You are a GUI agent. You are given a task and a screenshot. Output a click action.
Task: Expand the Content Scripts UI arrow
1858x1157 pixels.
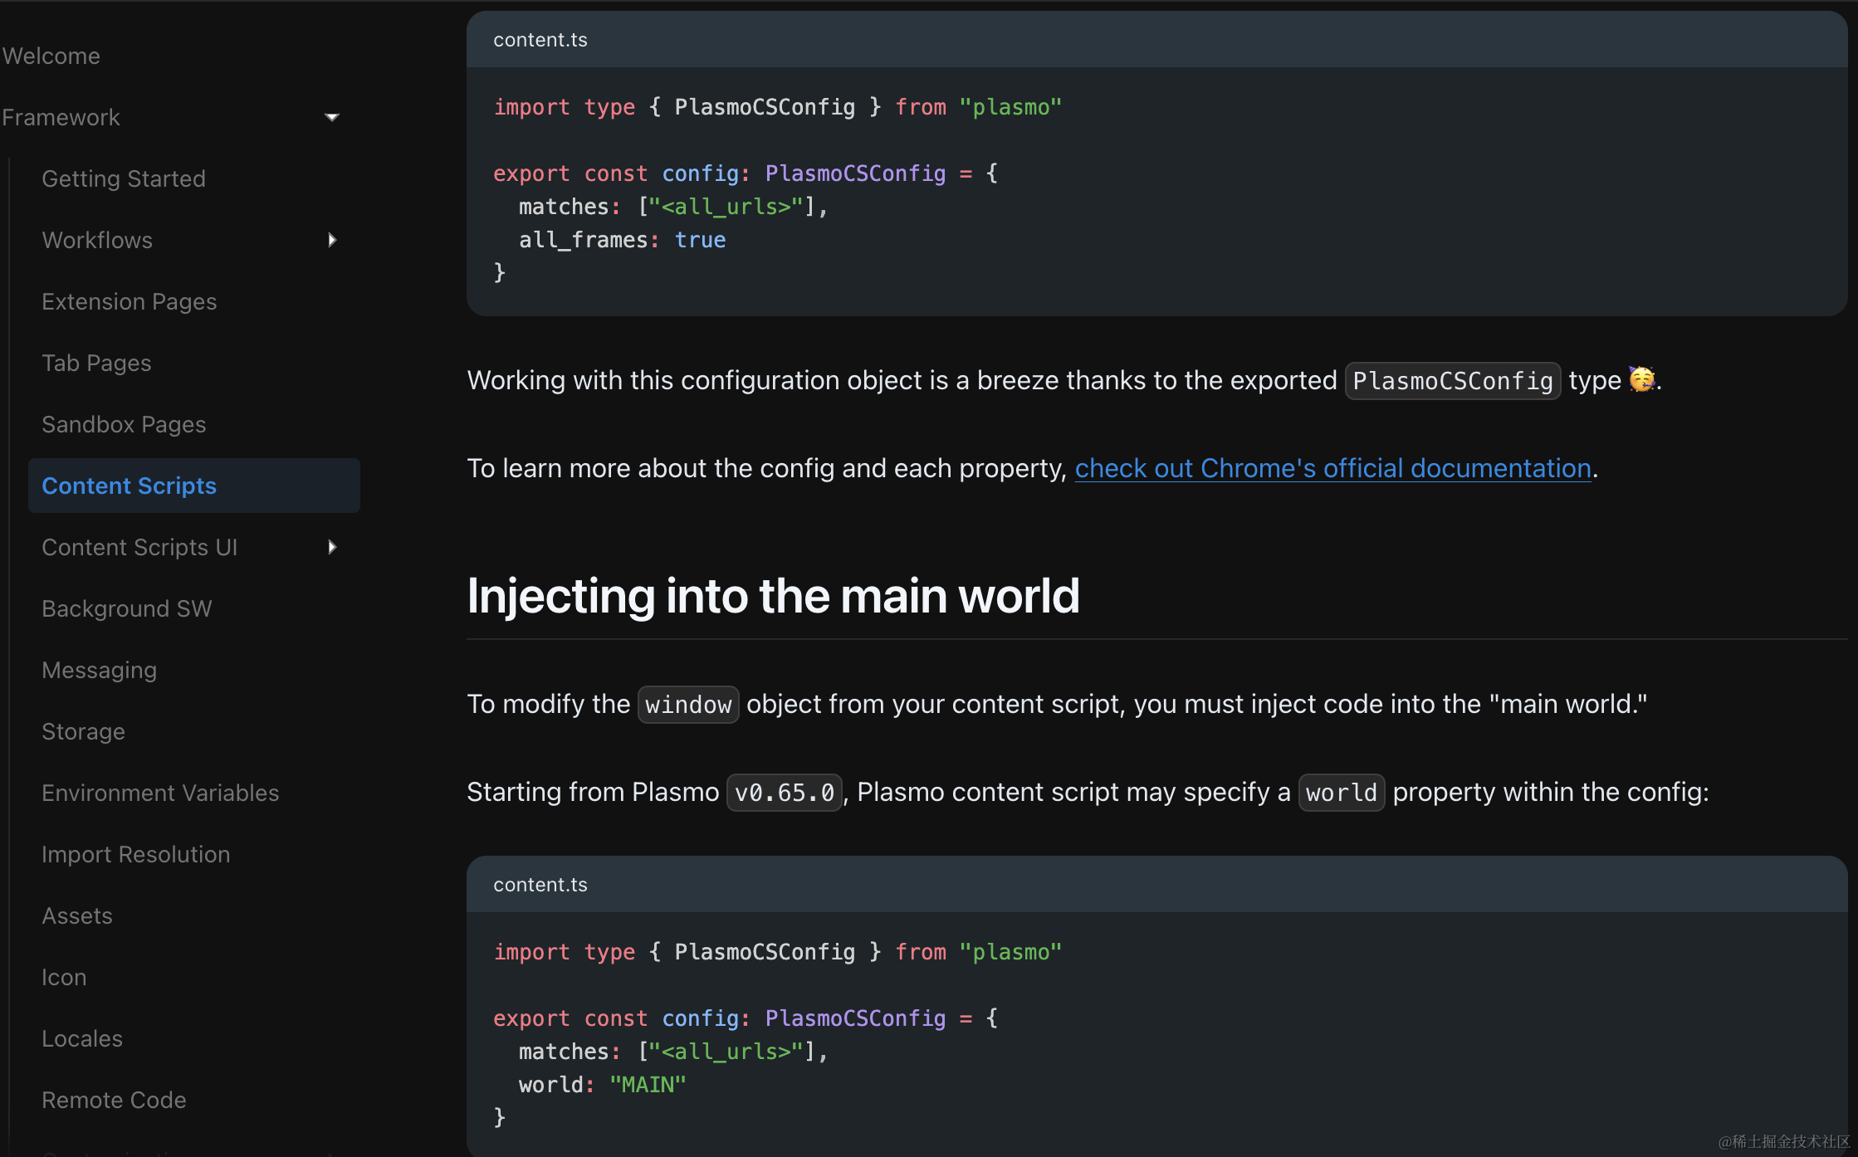point(332,548)
